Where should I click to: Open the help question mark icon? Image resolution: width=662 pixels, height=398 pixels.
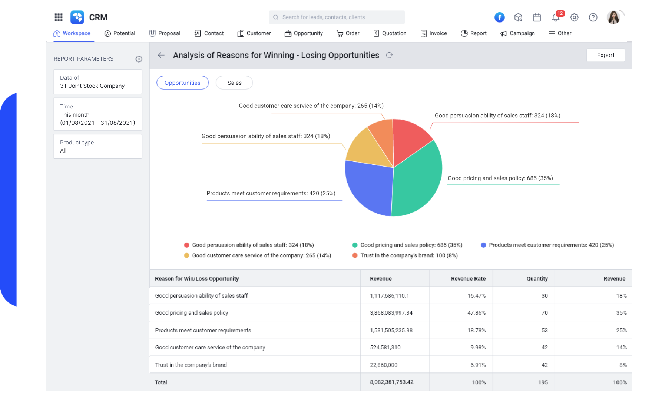point(593,17)
